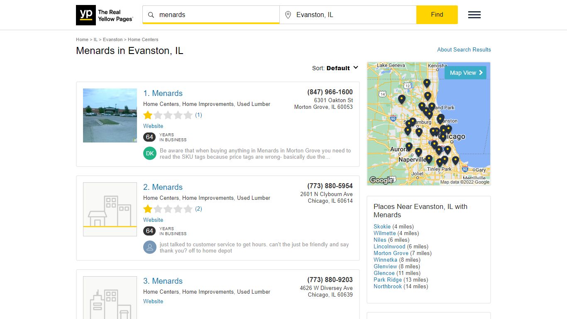Click Morton Grove nearby place link
This screenshot has width=567, height=319.
point(391,253)
